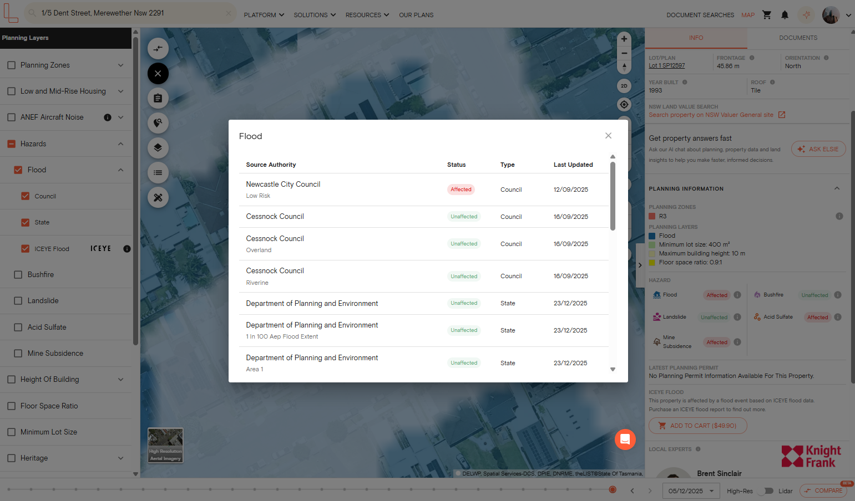Open the list view tool on map
855x501 pixels.
[x=158, y=172]
